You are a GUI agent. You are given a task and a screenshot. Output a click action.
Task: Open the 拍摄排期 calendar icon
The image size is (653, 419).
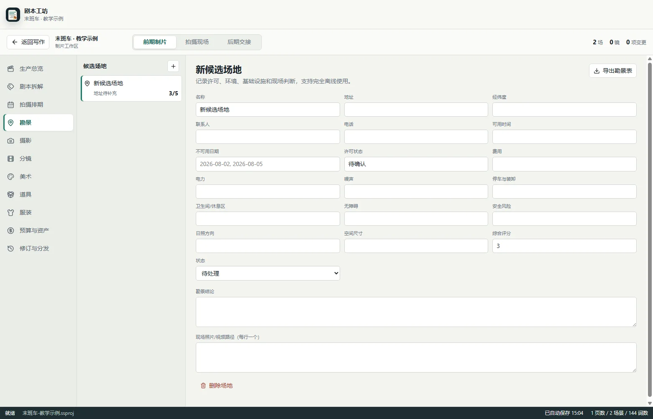[11, 105]
